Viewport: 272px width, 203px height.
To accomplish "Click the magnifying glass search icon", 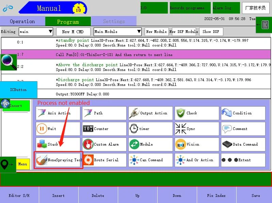I will tap(9, 62).
